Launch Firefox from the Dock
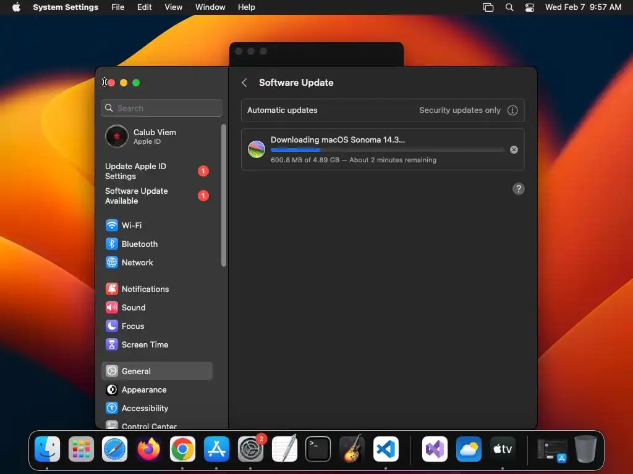This screenshot has height=474, width=633. 148,449
